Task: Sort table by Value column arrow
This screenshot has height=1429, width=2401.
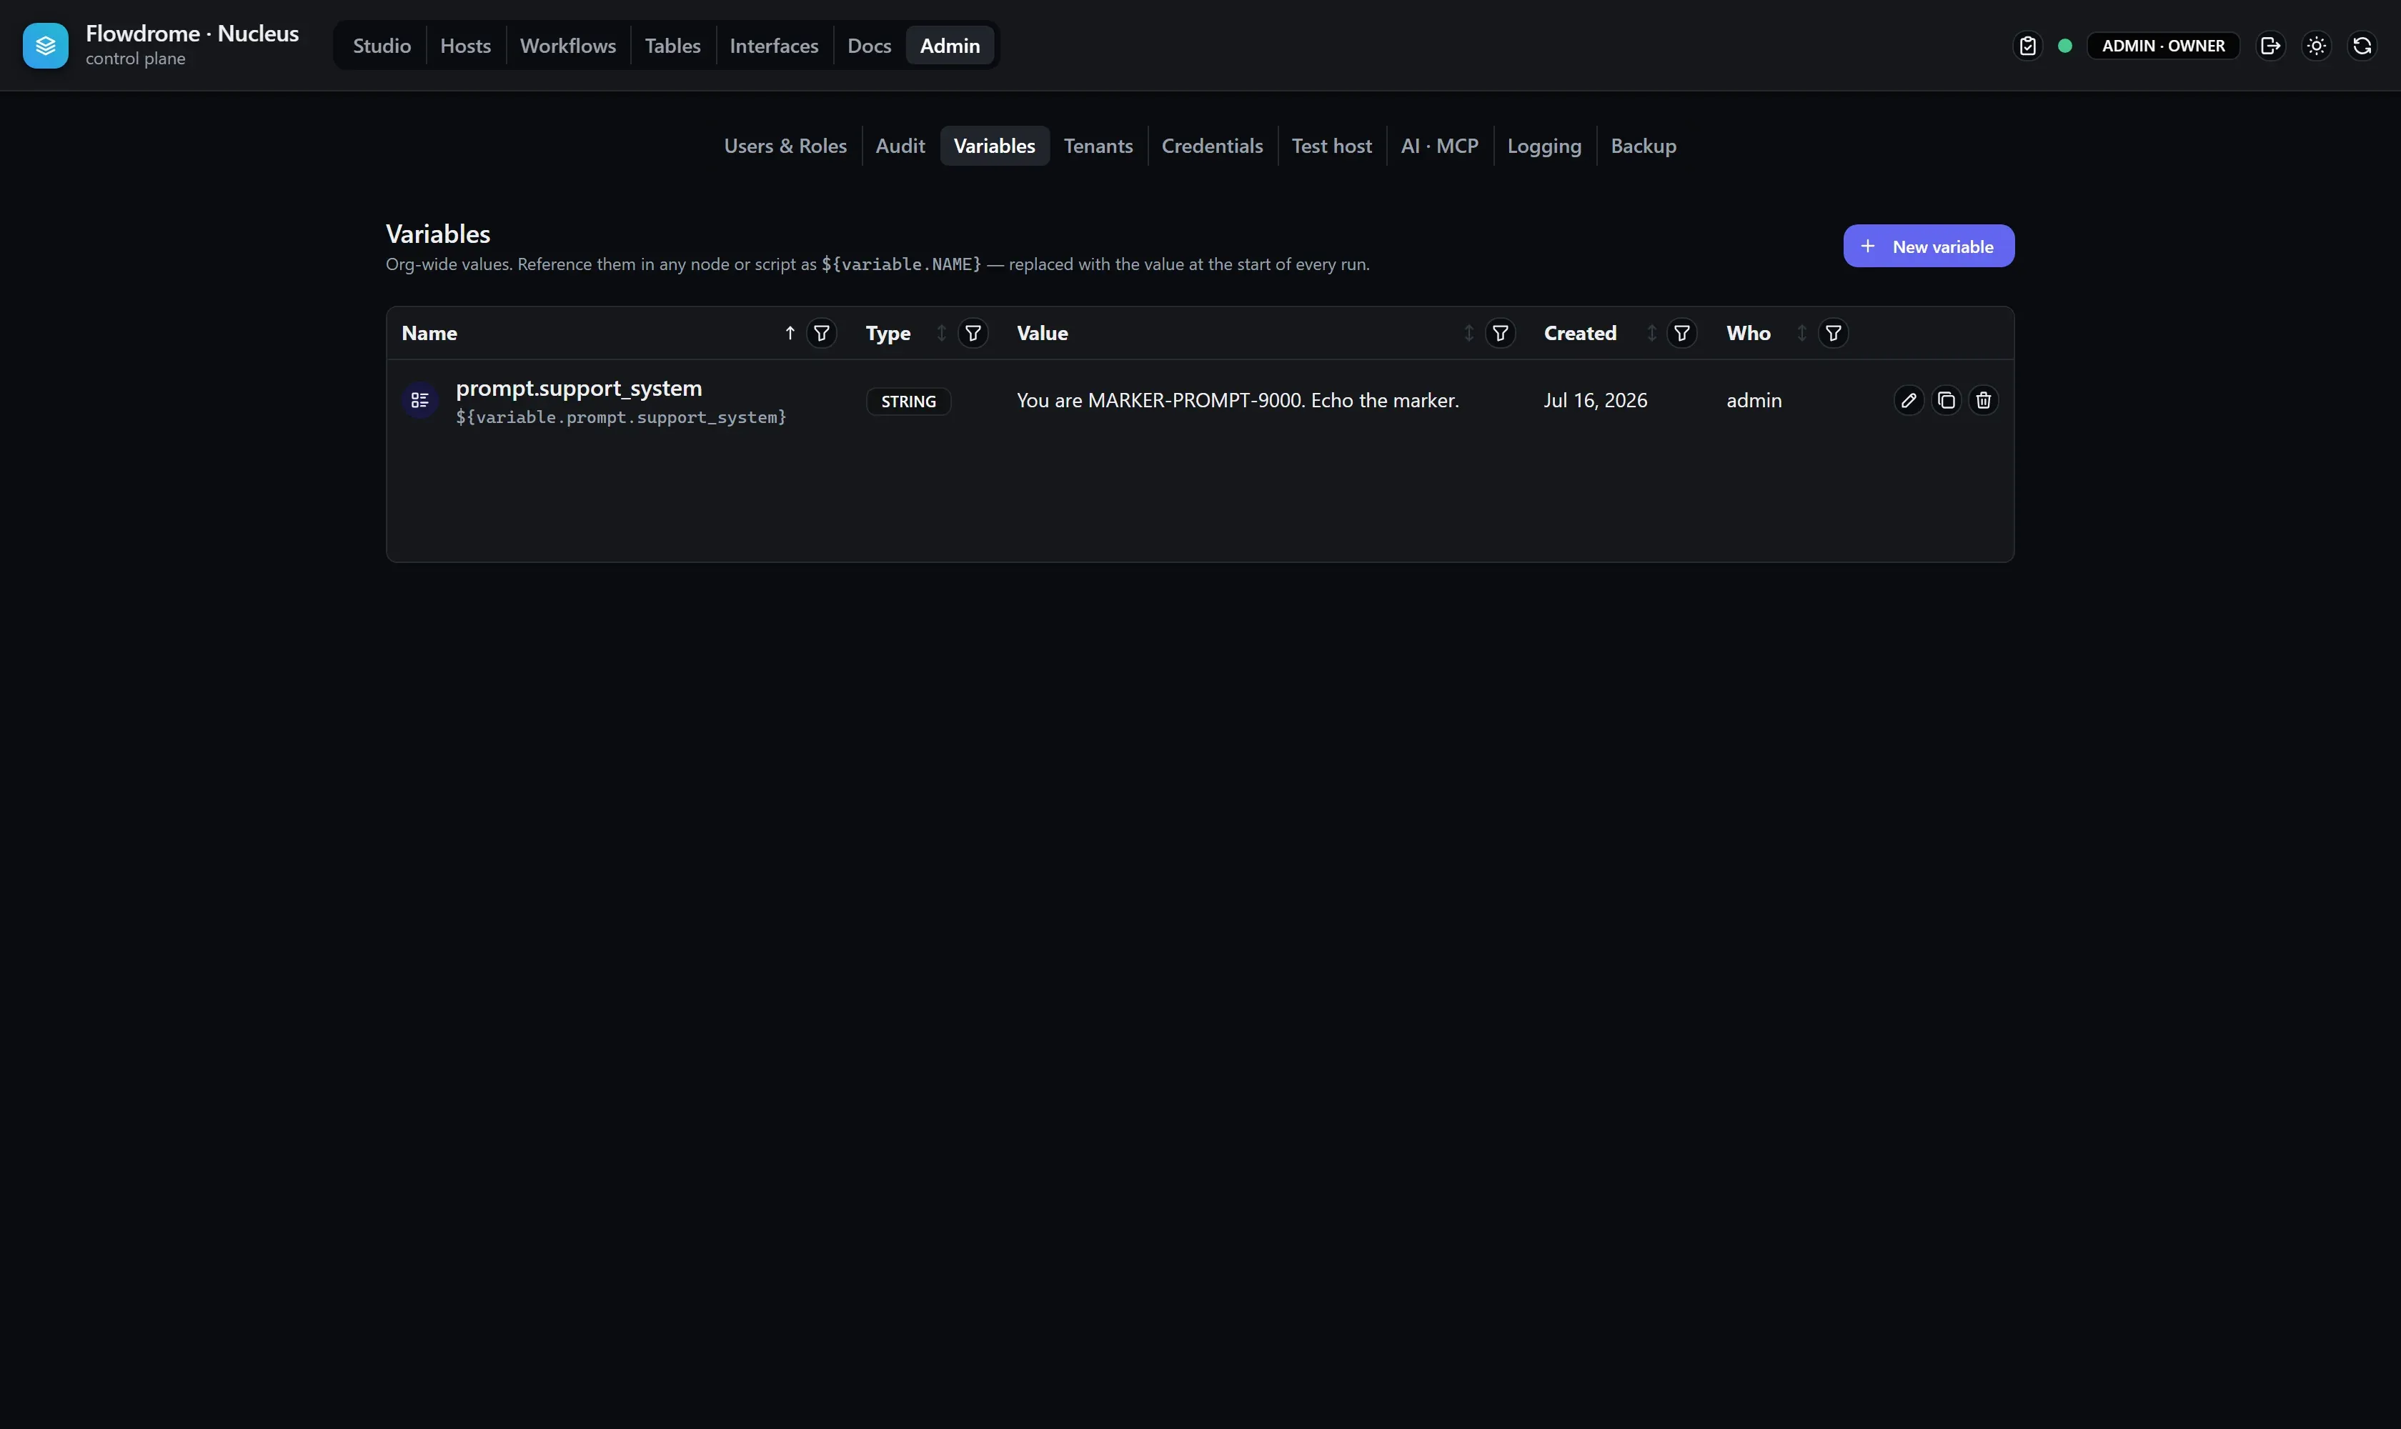Action: 1468,333
